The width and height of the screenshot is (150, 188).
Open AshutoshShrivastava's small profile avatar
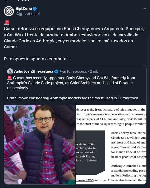[10, 71]
